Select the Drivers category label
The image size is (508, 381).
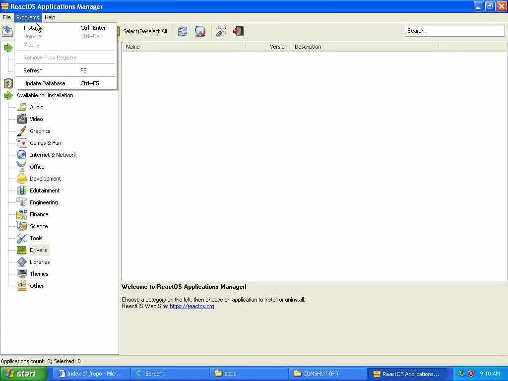pos(39,250)
